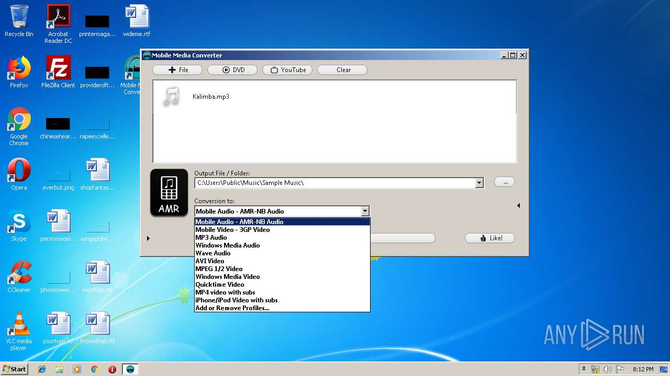Viewport: 670px width, 376px height.
Task: Open the Start menu
Action: [x=14, y=369]
